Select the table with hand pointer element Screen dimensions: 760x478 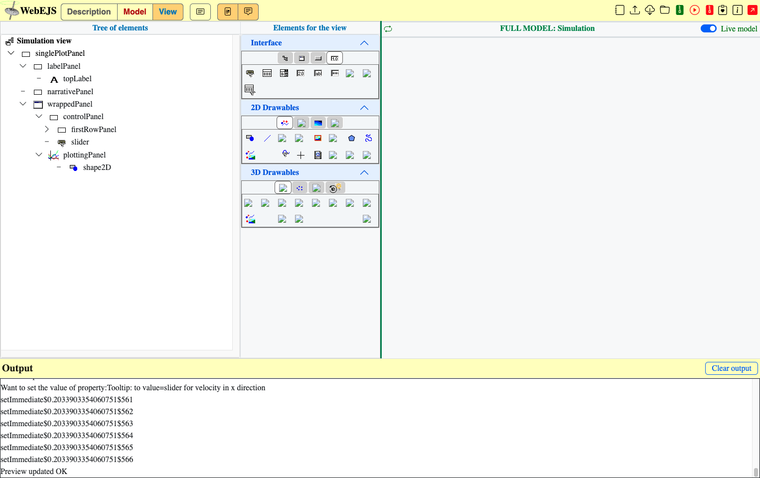point(250,90)
